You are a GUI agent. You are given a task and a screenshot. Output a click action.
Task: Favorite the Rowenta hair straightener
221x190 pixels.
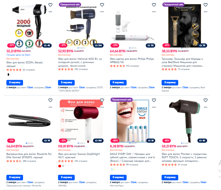[x=50, y=100]
